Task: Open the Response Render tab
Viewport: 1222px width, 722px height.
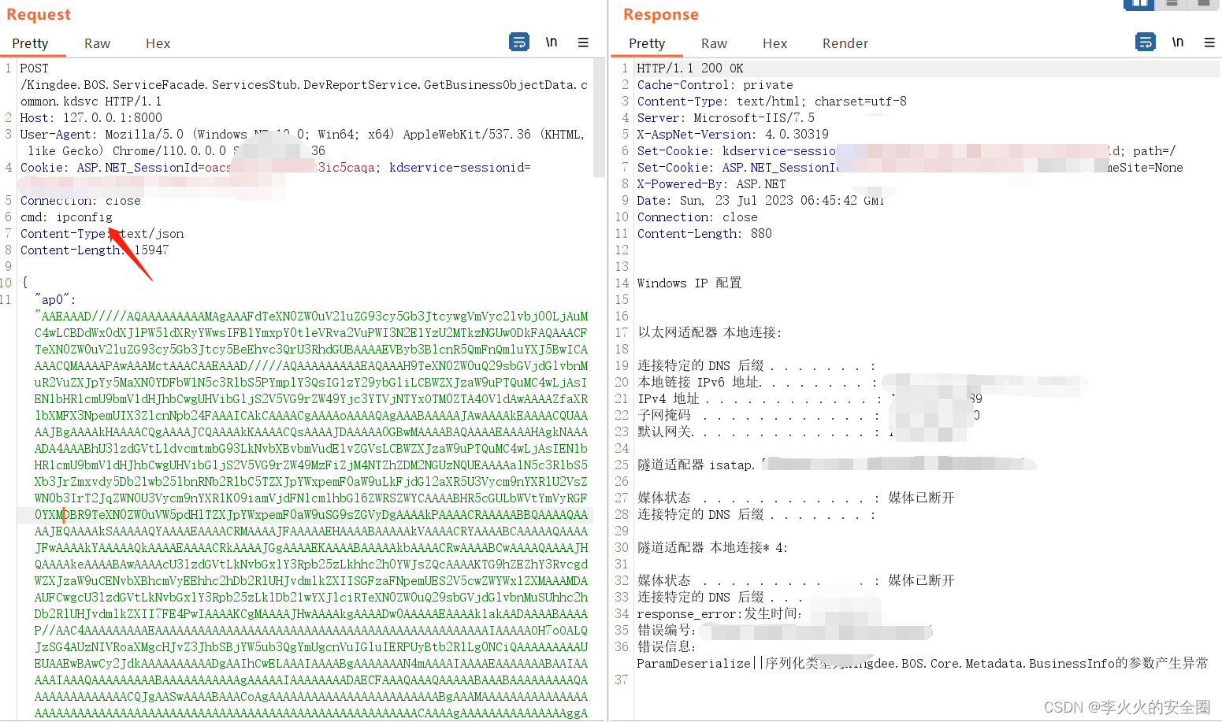Action: point(845,43)
